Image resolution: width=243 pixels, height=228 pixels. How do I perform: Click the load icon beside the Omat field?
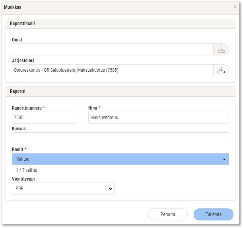click(x=221, y=49)
